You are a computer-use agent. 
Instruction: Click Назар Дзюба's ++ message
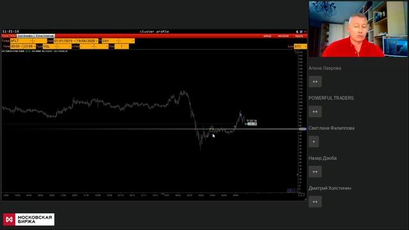pyautogui.click(x=315, y=172)
